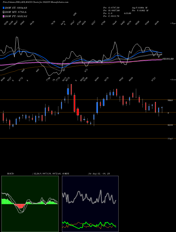Select the 'DOW ST: 8884.68' label

(16, 8)
